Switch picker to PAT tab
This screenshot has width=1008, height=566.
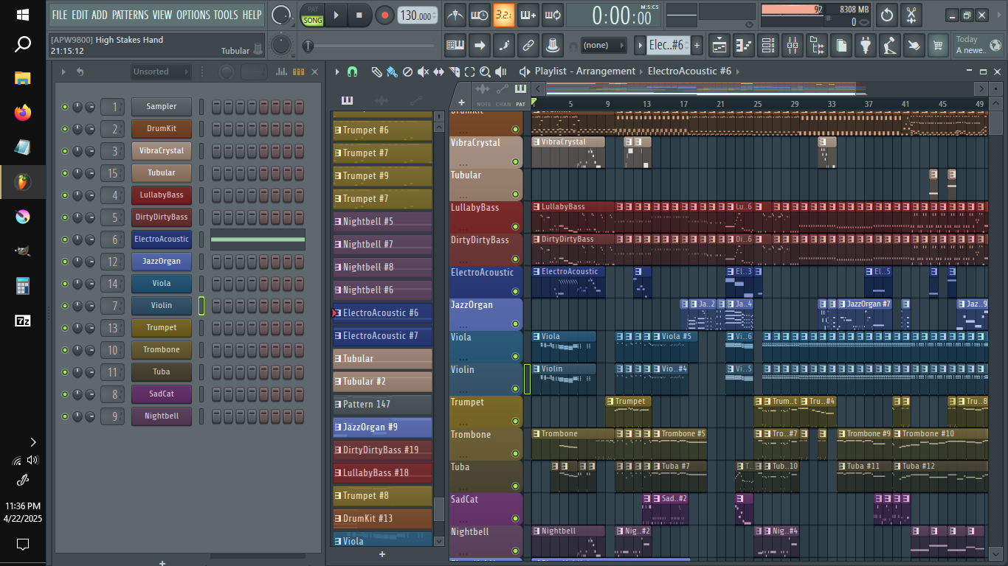(521, 94)
